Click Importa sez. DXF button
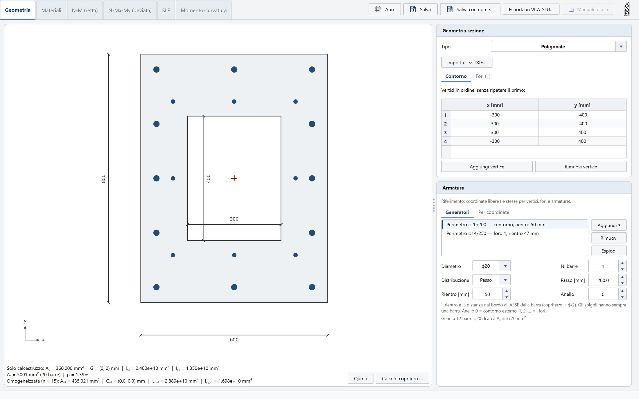 (x=466, y=62)
